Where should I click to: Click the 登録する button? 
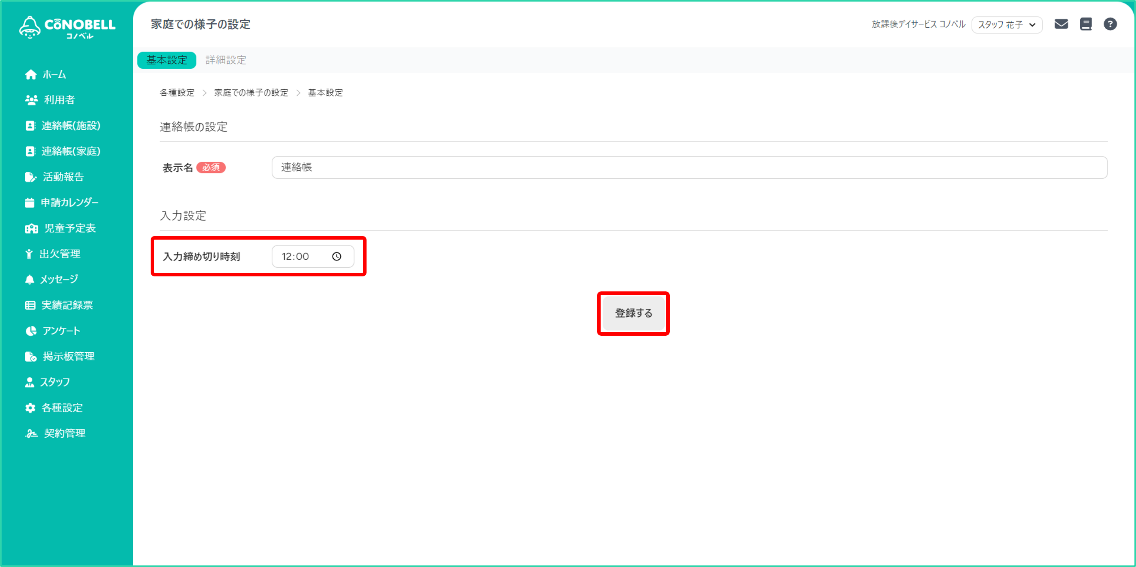point(633,313)
